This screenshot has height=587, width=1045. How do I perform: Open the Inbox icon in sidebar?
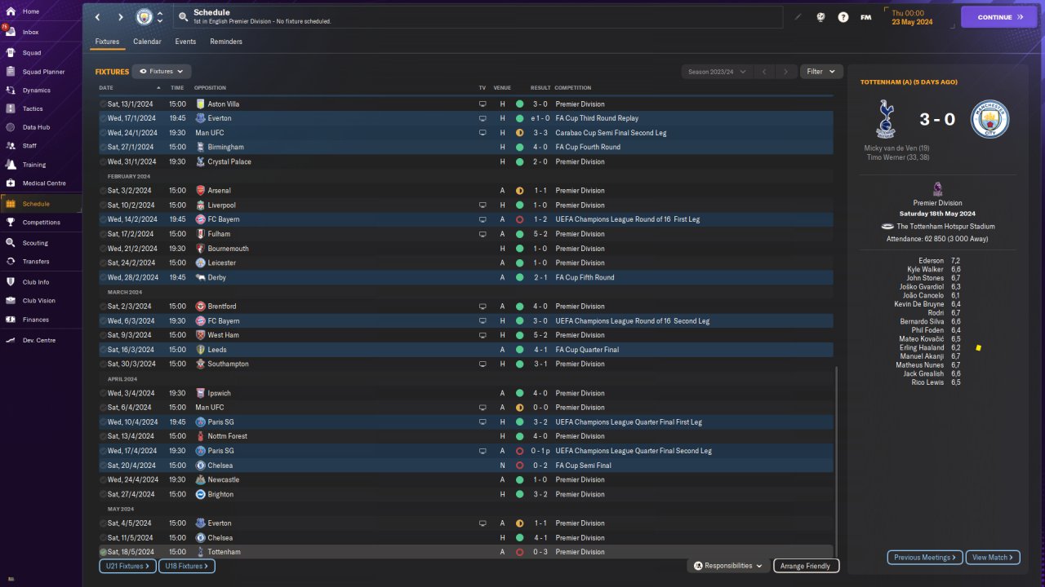(10, 32)
